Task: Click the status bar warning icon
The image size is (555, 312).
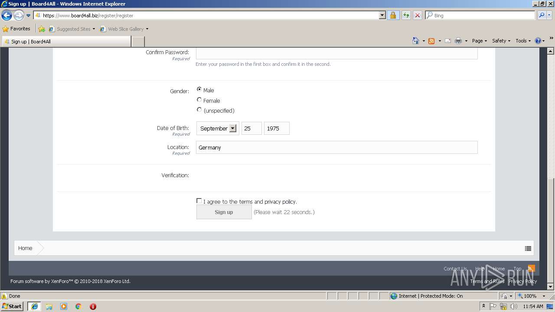Action: pos(4,296)
